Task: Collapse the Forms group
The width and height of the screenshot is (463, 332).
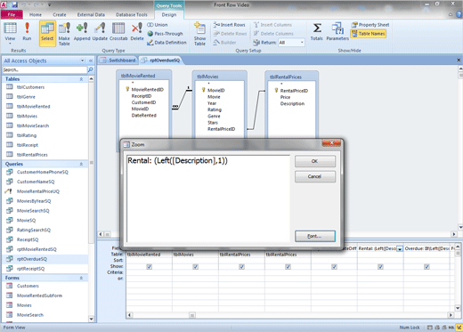Action: pos(81,278)
